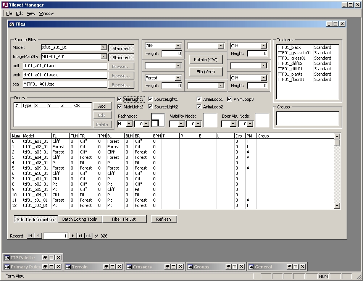Click the Tiles form icon in title bar
The image size is (363, 281).
coord(11,24)
